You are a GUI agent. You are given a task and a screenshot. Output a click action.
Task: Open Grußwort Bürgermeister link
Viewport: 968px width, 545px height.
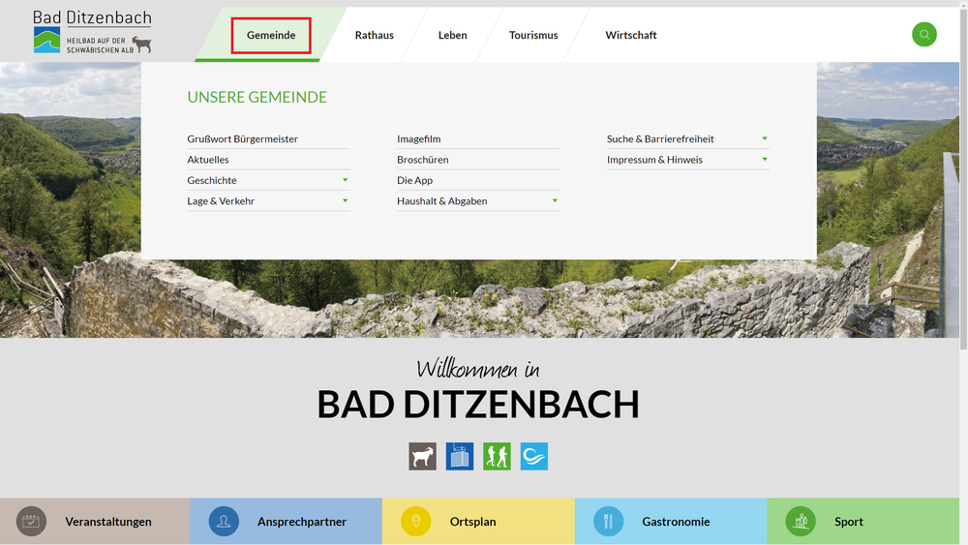click(243, 138)
